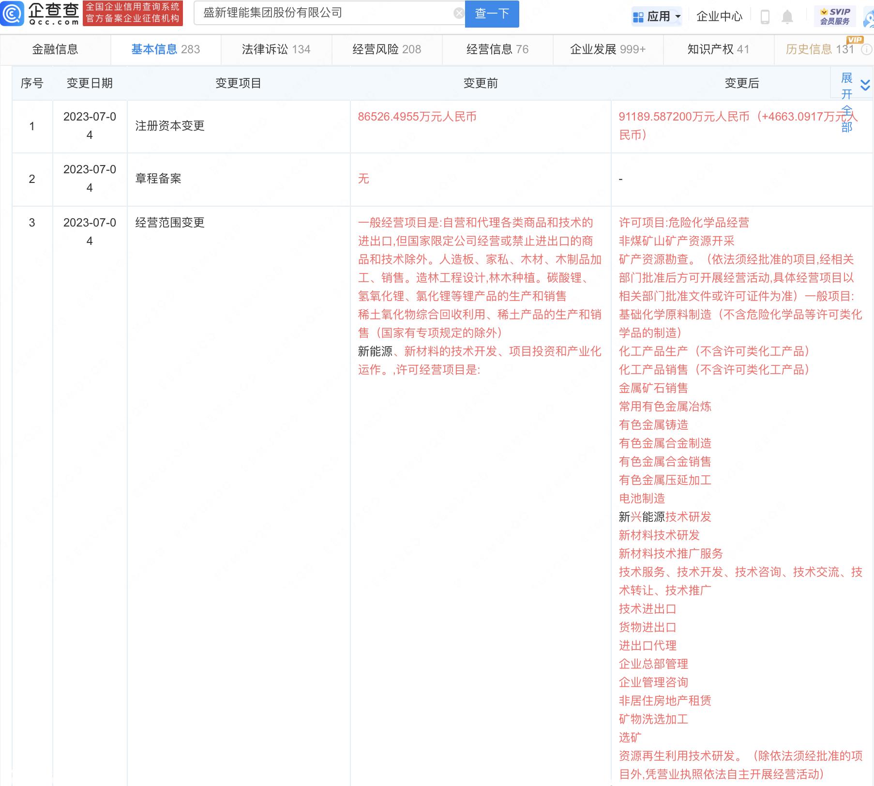Open the notifications bell icon

[x=787, y=17]
